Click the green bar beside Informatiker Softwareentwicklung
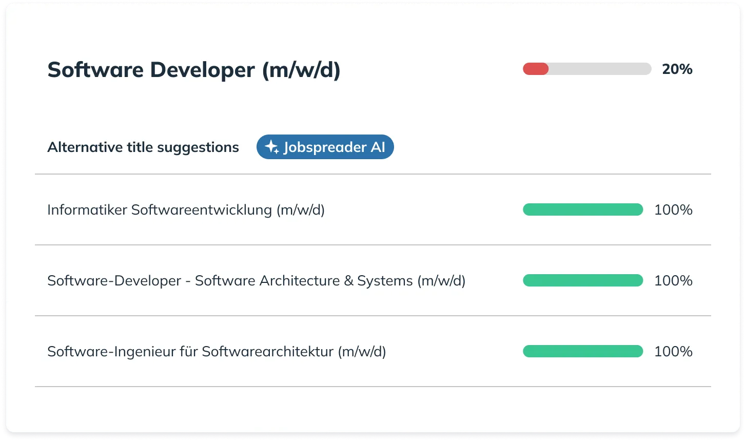This screenshot has width=745, height=440. click(x=582, y=209)
